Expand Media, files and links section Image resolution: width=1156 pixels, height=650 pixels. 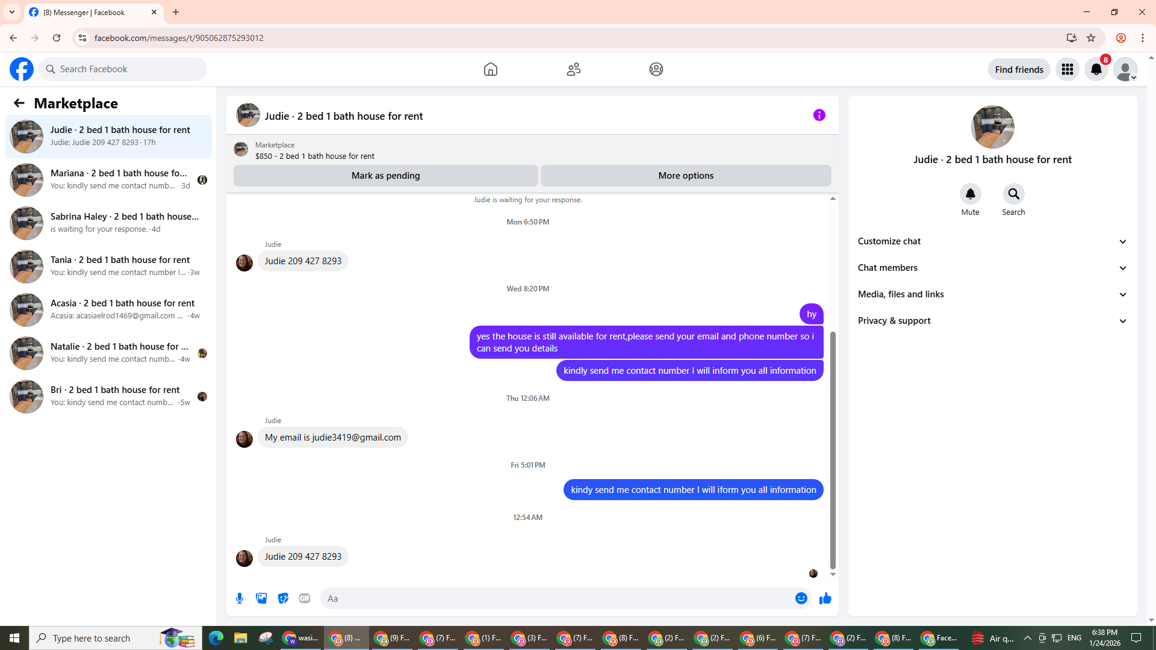click(992, 294)
